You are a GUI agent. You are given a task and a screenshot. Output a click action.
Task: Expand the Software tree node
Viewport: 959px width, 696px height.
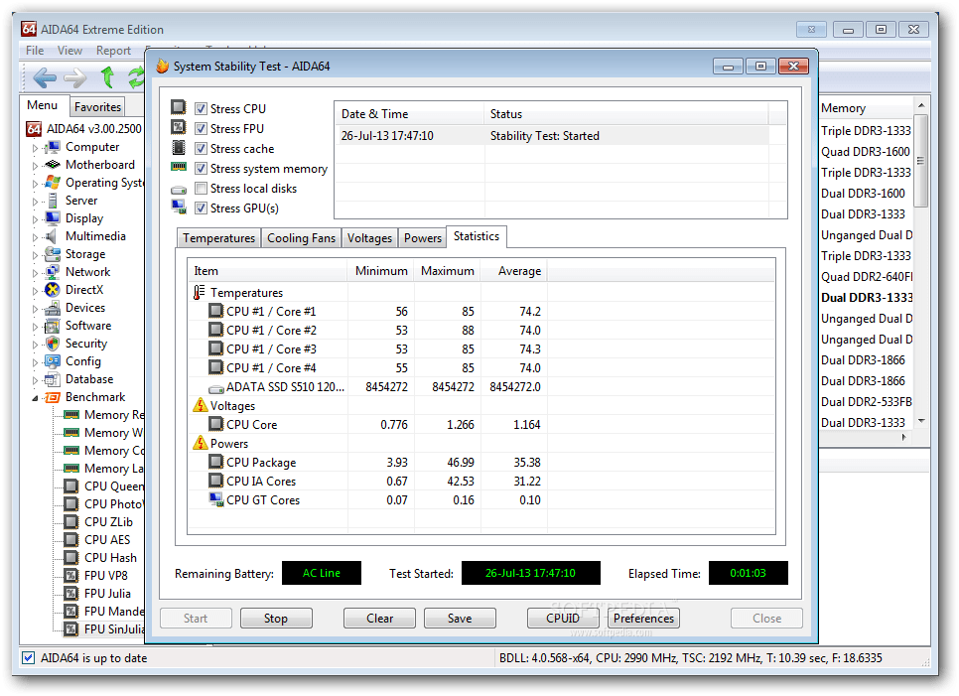(x=35, y=327)
